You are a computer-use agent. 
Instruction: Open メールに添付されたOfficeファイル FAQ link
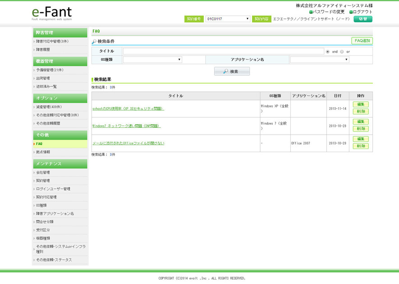coord(128,143)
